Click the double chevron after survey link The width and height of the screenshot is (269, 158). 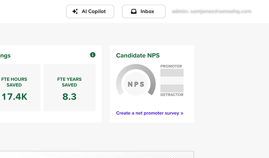click(182, 113)
